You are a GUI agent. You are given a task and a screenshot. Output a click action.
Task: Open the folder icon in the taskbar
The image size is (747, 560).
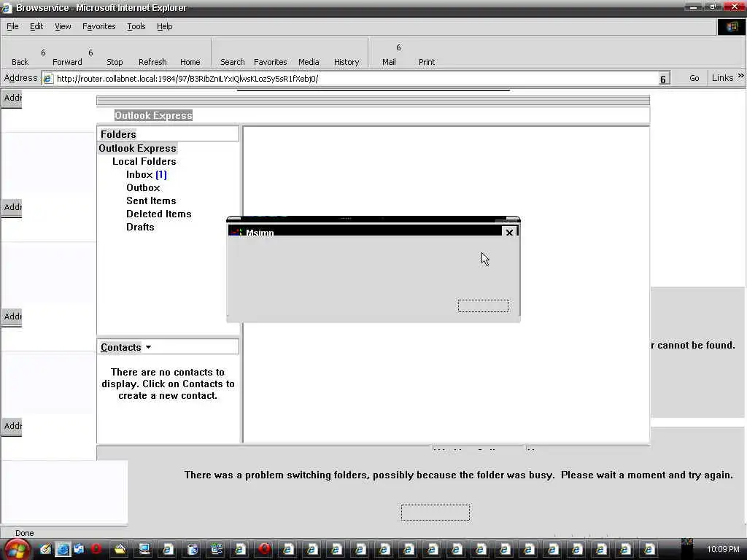(120, 549)
